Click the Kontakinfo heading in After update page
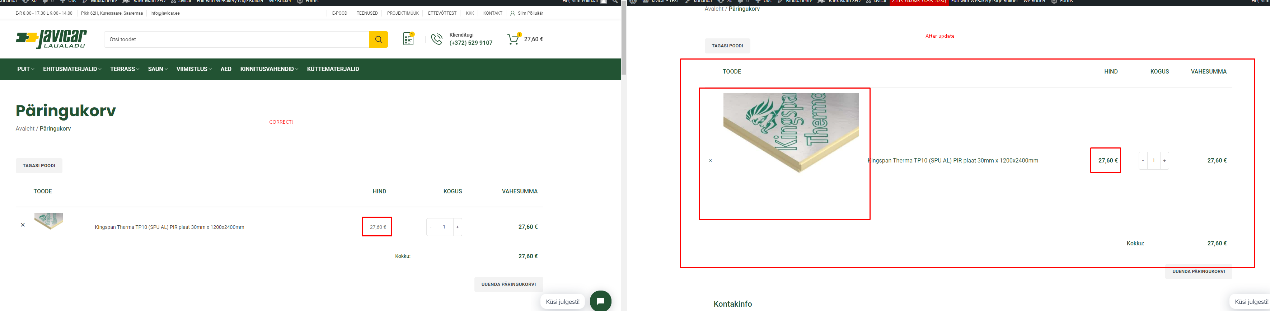 coord(733,304)
